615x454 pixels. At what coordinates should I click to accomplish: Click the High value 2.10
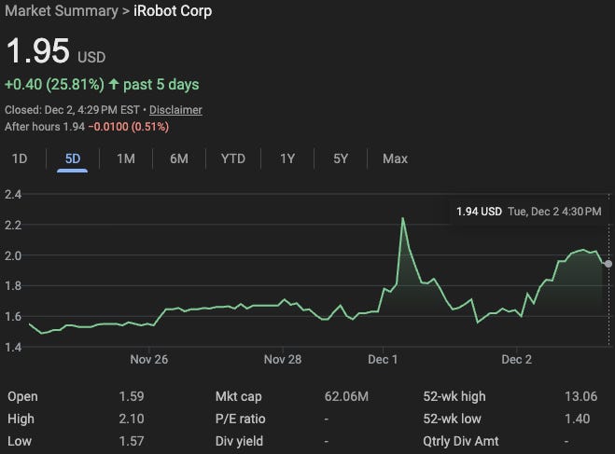pyautogui.click(x=132, y=419)
